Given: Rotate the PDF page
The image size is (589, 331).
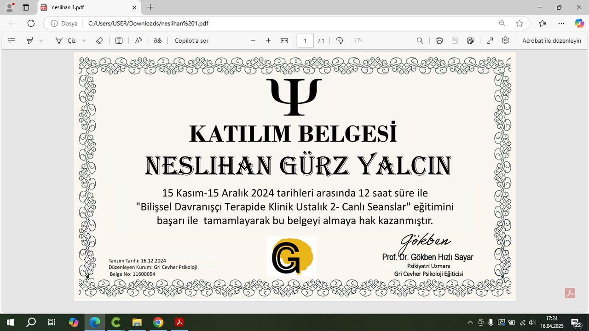Looking at the screenshot, I should coord(339,40).
